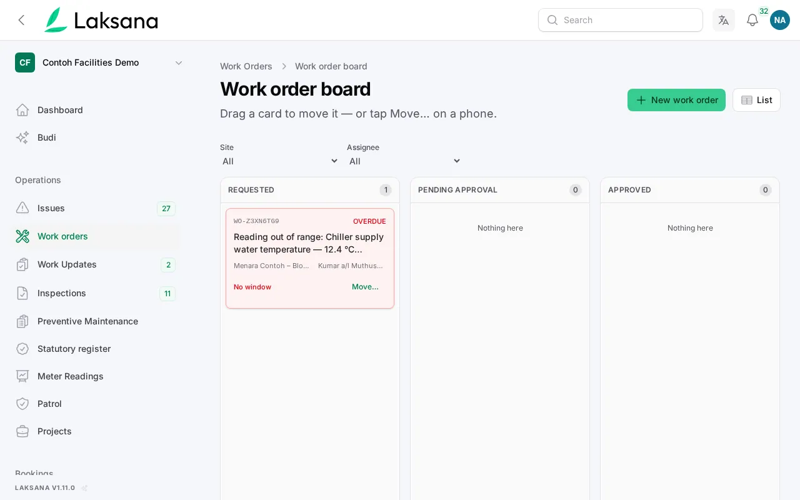
Task: Click the No window text on the card
Action: click(x=252, y=287)
